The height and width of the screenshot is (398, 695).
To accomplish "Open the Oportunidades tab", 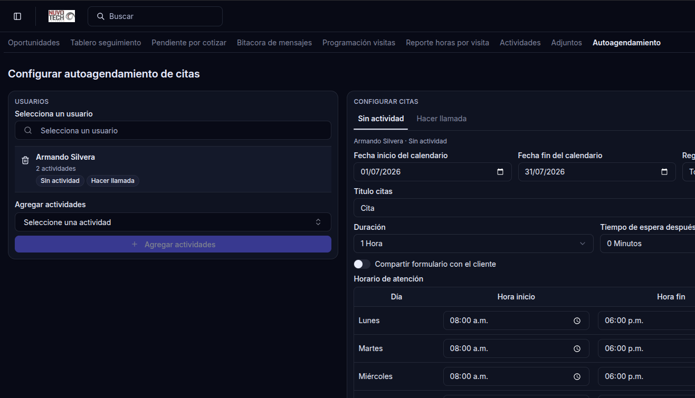I will tap(34, 43).
